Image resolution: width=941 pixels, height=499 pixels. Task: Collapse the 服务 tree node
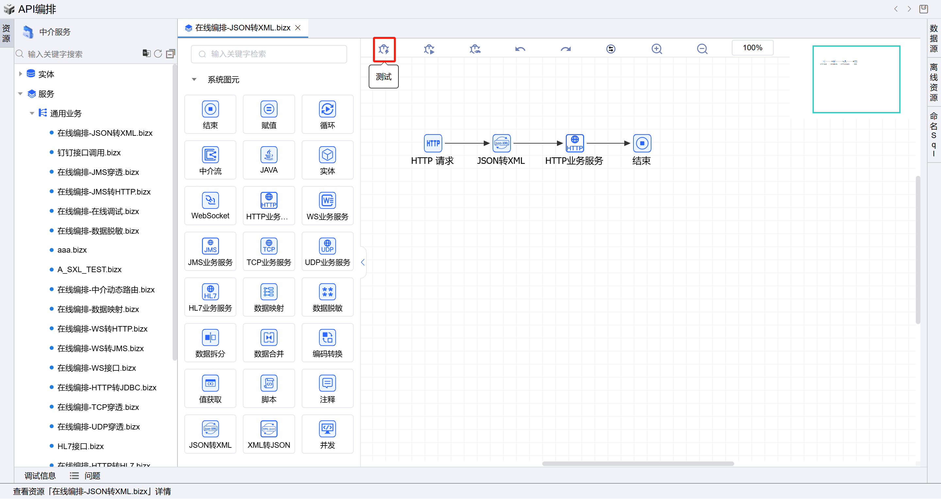click(21, 94)
